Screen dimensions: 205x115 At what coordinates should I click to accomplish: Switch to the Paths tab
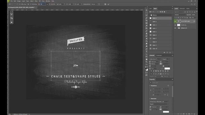(188, 9)
